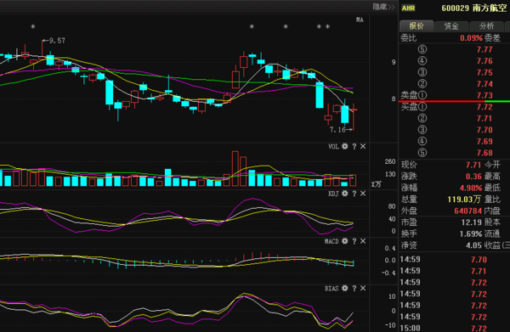The height and width of the screenshot is (332, 510).
Task: Close the BIAS indicator panel
Action: coord(363,288)
